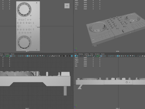Toggle Film Gate in side panel toolbar

click(103, 56)
